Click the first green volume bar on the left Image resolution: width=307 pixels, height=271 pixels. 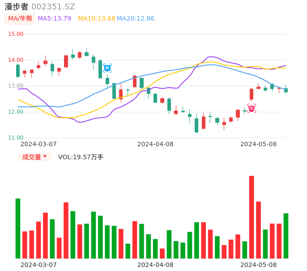(x=18, y=228)
